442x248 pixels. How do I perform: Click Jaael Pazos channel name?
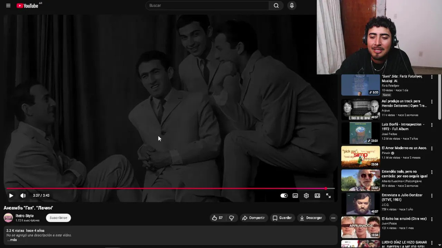(389, 224)
